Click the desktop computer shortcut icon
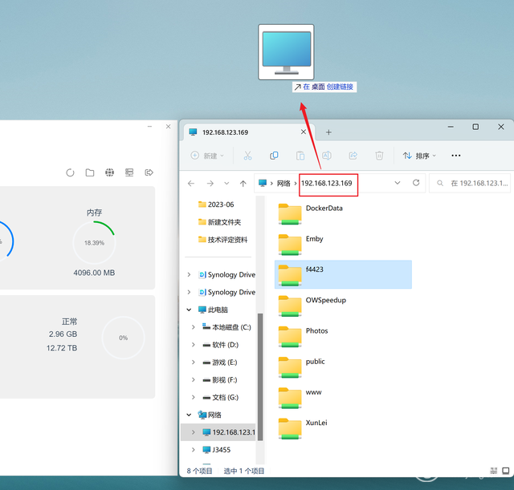 [286, 52]
